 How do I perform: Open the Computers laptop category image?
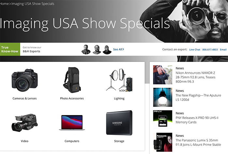pos(72,123)
